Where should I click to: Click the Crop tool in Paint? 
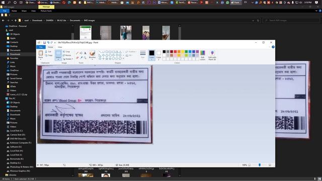point(66,52)
